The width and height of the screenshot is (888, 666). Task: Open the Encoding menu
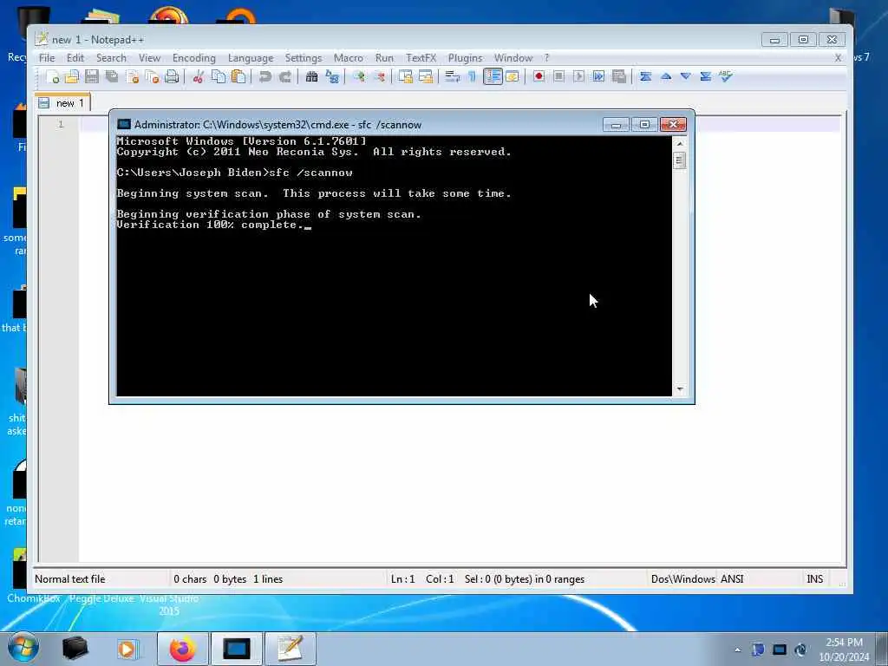pos(193,58)
